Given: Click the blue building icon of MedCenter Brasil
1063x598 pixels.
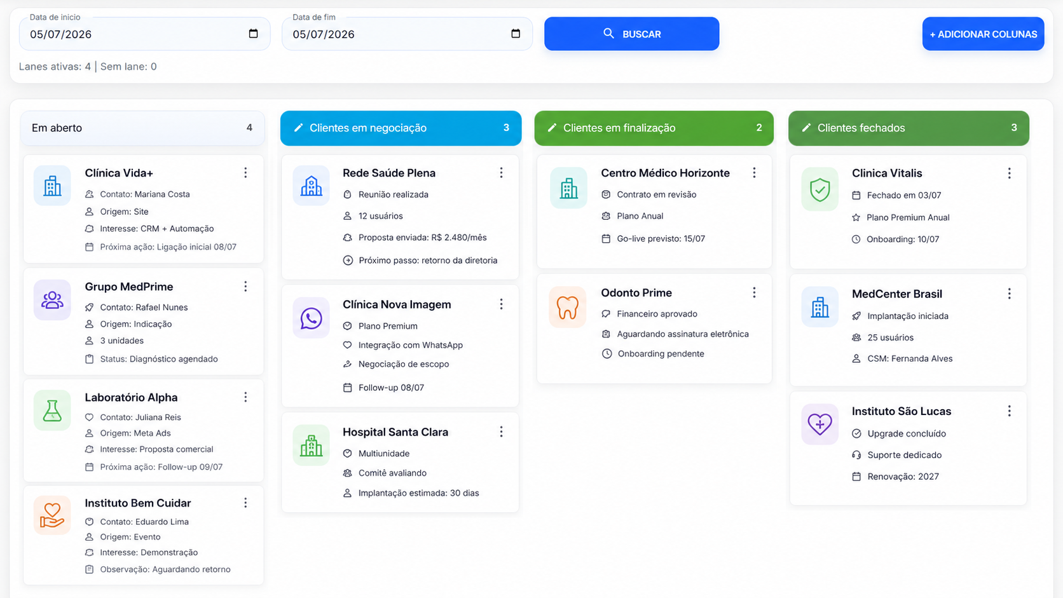Looking at the screenshot, I should (820, 308).
